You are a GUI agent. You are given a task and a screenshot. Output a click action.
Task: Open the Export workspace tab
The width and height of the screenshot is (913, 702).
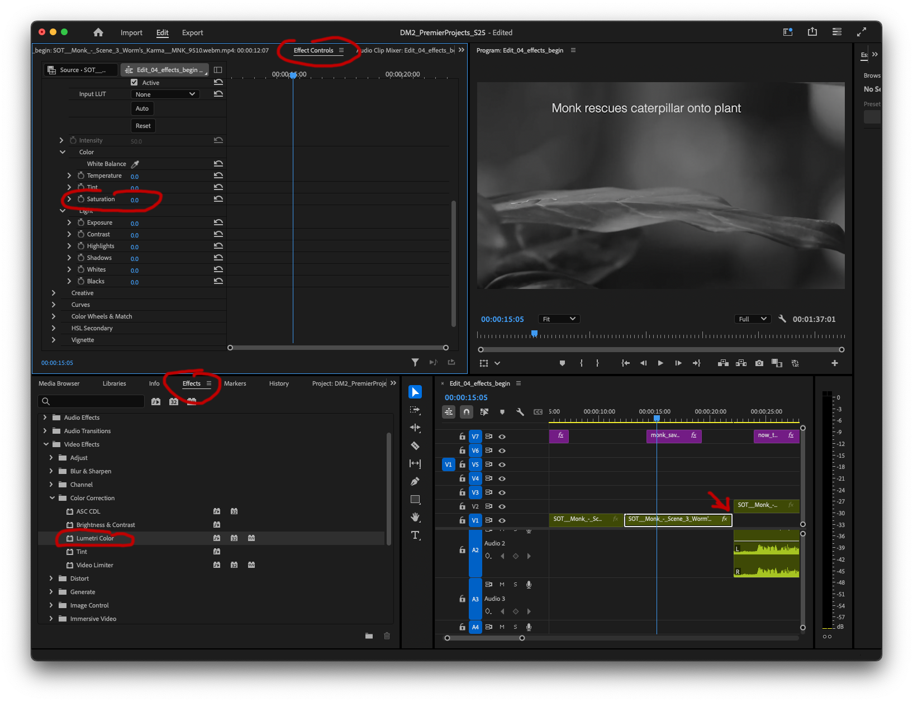coord(192,32)
